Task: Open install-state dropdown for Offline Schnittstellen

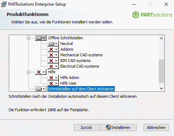Action: tap(41, 38)
